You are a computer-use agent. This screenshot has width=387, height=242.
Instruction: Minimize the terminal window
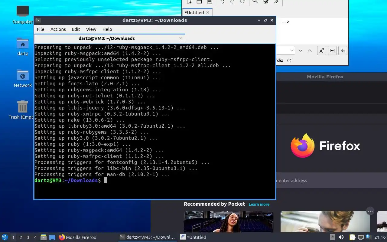(259, 20)
